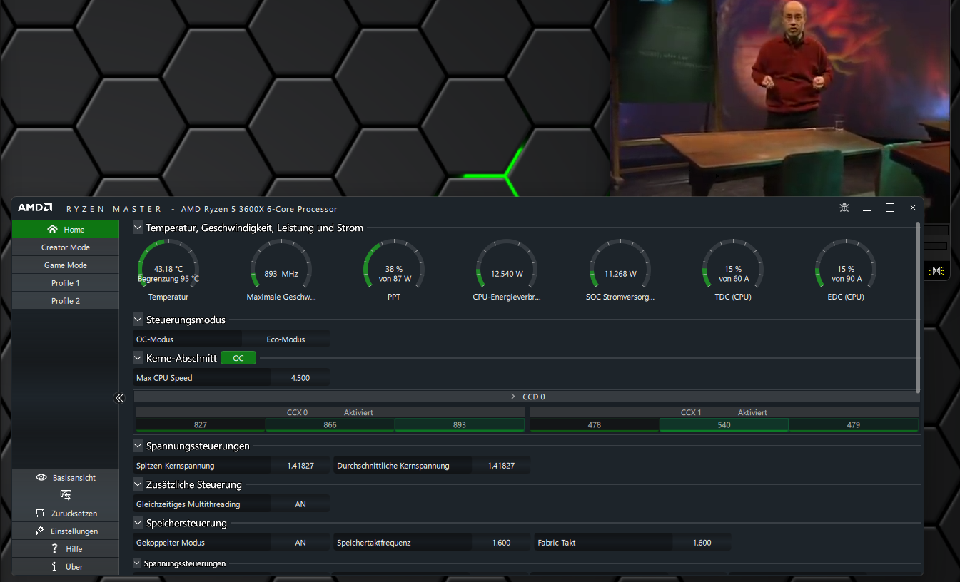Click the Speichertaktfrequenz 1.600 field
The height and width of the screenshot is (582, 960).
(501, 542)
